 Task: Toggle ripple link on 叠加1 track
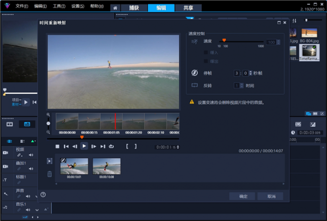click(19, 169)
